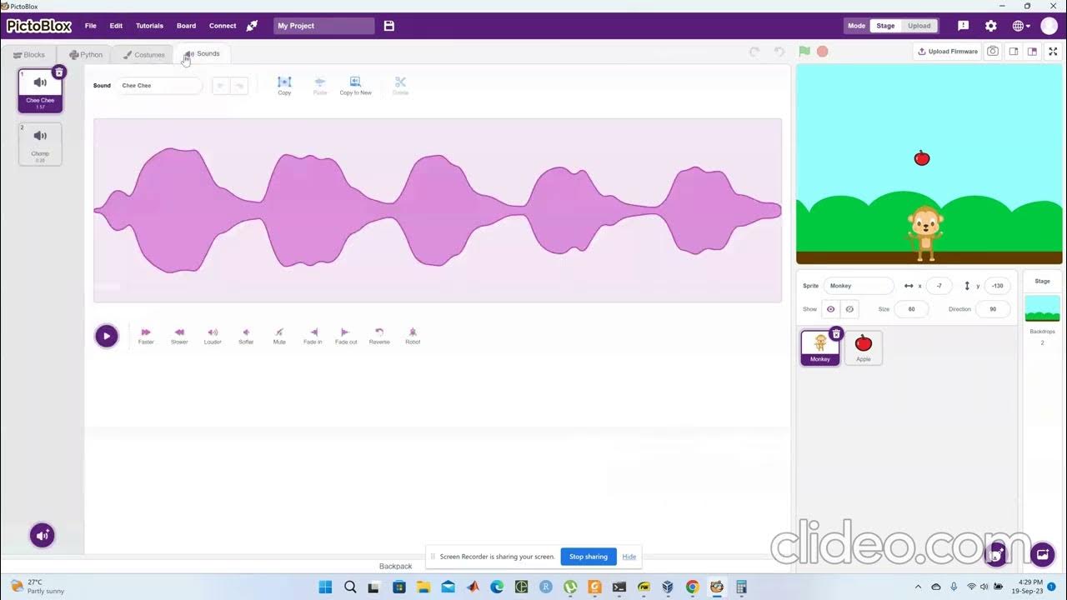Open the File menu
1067x600 pixels.
(x=90, y=26)
